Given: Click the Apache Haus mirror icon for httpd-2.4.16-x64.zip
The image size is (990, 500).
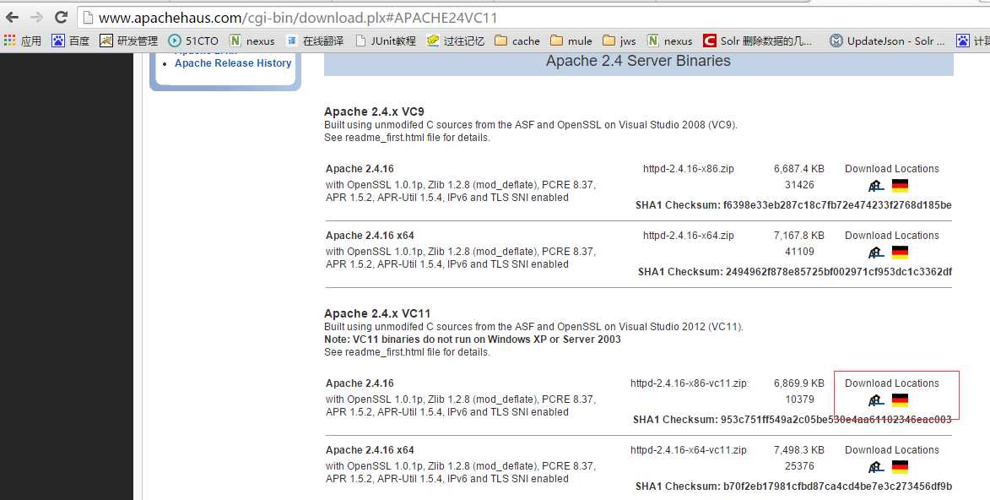Looking at the screenshot, I should point(876,253).
